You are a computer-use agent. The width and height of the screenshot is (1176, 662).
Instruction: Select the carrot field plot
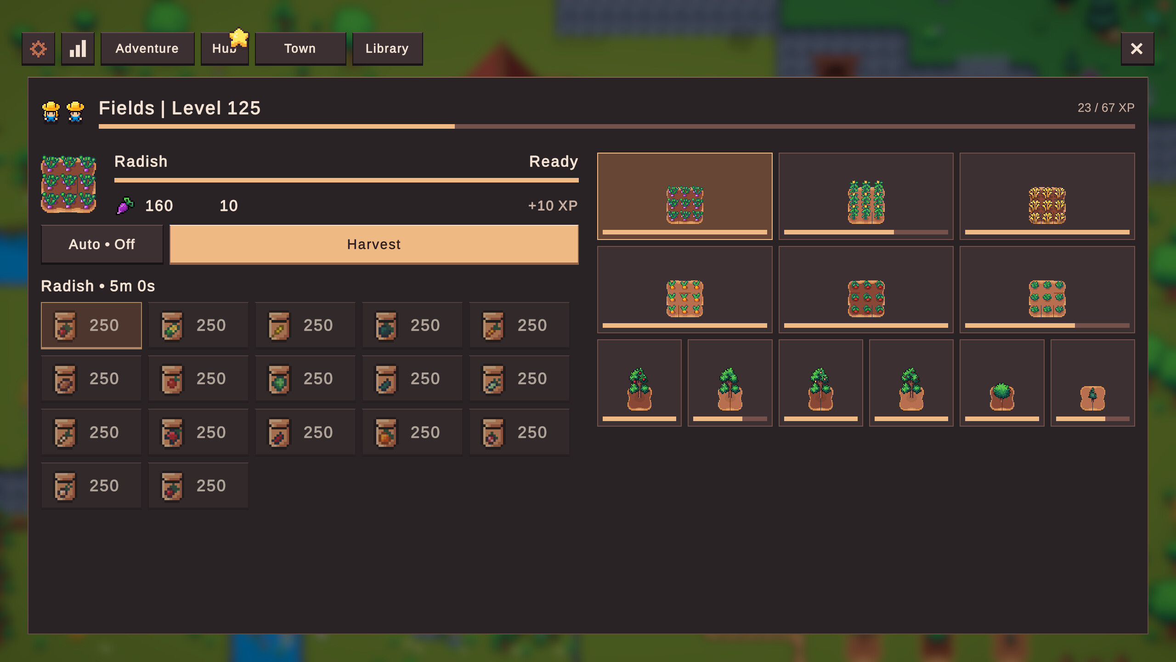click(x=684, y=290)
